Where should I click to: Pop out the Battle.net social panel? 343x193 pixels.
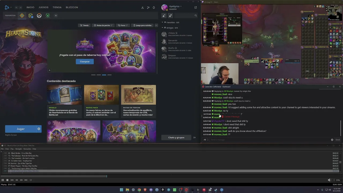196,8
